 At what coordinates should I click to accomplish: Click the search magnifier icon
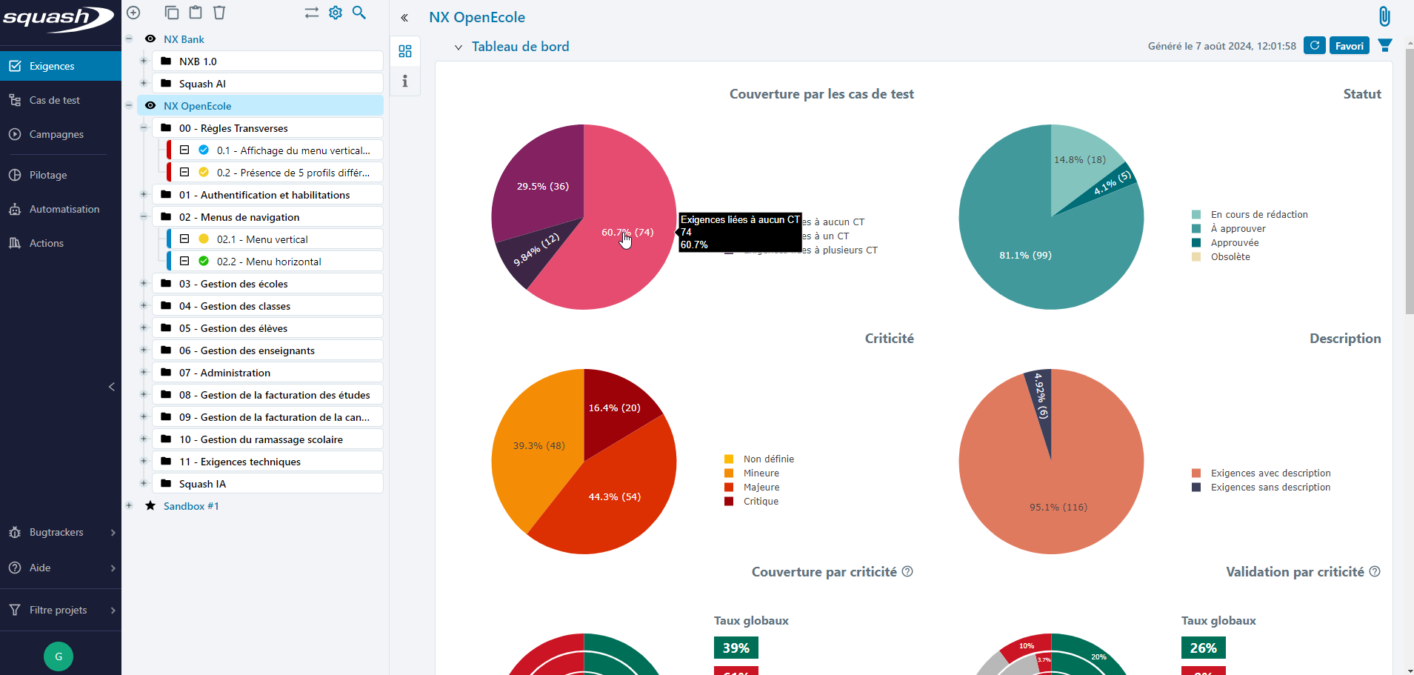(x=359, y=13)
